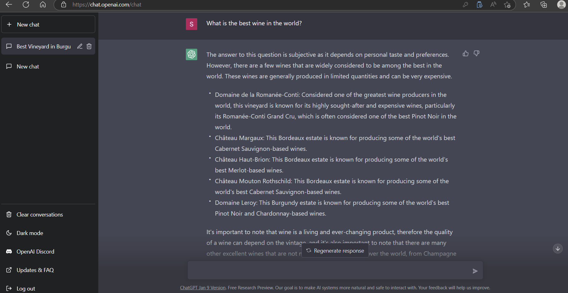Viewport: 568px width, 293px height.
Task: Open the browser profile avatar
Action: point(561,5)
